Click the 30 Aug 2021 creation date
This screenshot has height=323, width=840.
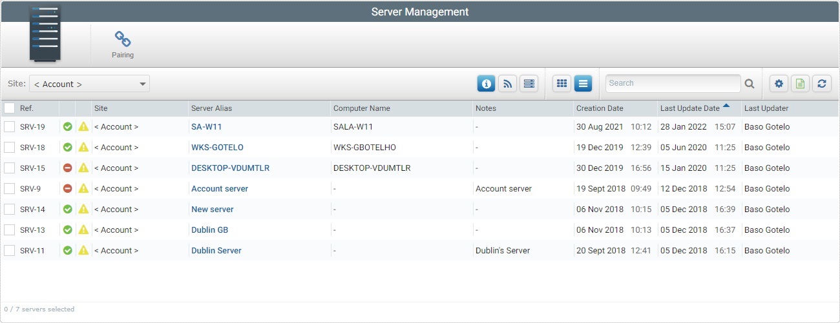coord(600,127)
